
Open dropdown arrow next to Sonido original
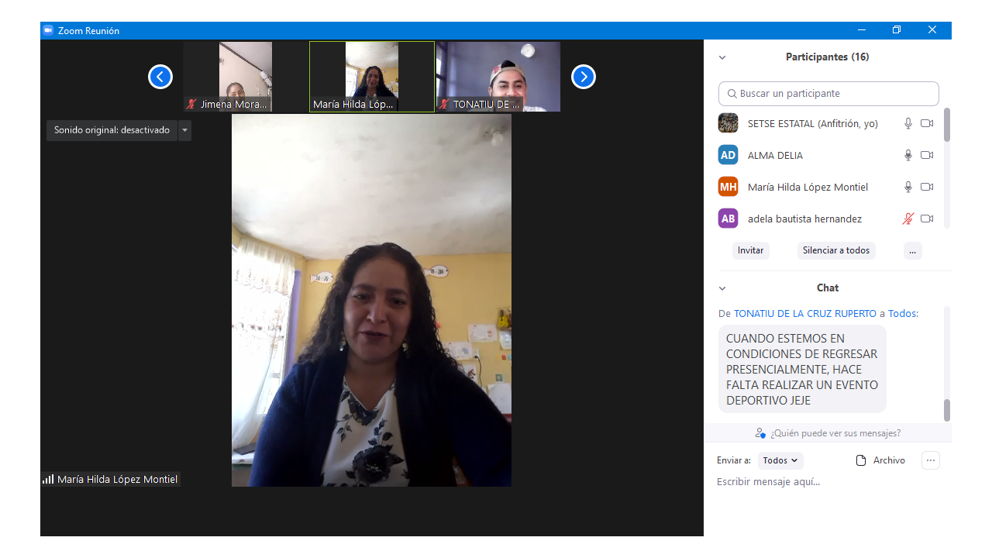coord(184,130)
